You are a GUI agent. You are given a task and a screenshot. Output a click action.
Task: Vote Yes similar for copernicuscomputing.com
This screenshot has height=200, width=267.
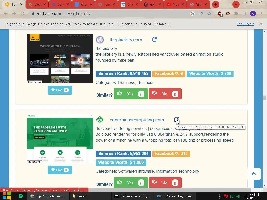[131, 183]
